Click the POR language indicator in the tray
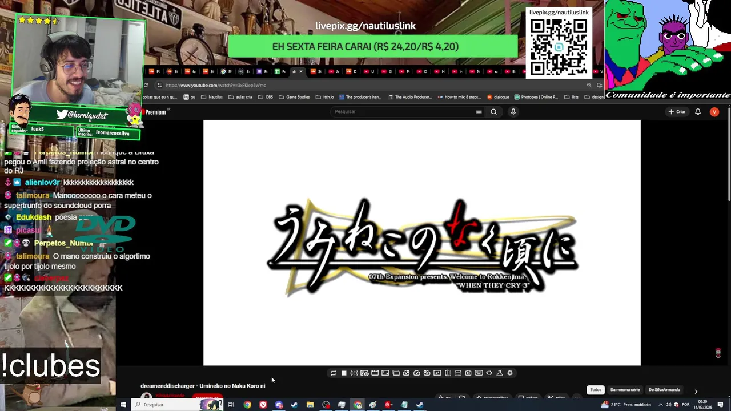Image resolution: width=731 pixels, height=411 pixels. (685, 405)
